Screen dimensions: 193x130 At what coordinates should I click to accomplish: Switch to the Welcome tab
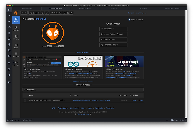pos(114,8)
